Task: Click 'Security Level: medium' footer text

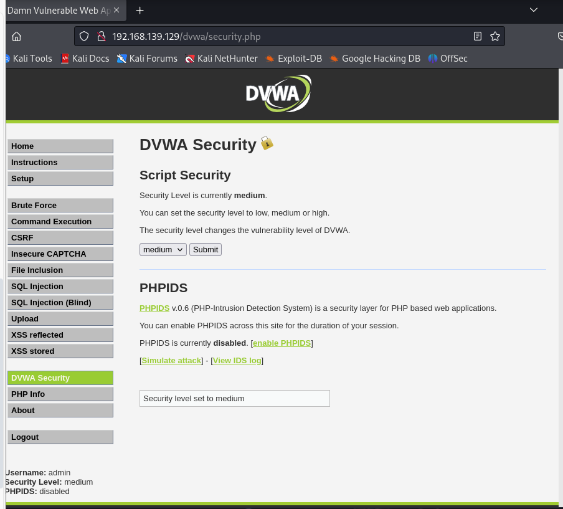Action: point(49,482)
